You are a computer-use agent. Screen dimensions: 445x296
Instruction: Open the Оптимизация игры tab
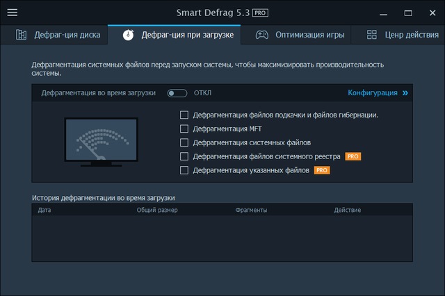(x=305, y=35)
